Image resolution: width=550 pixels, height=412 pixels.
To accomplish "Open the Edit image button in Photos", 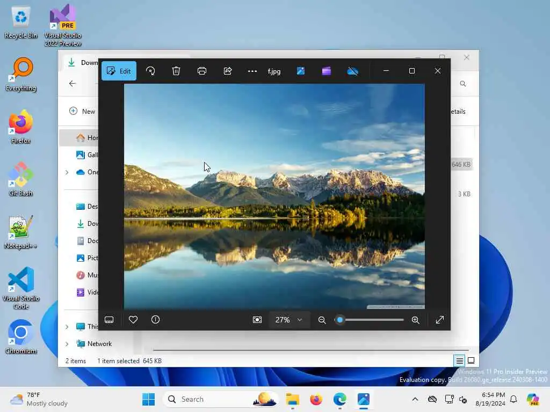I will (x=119, y=71).
